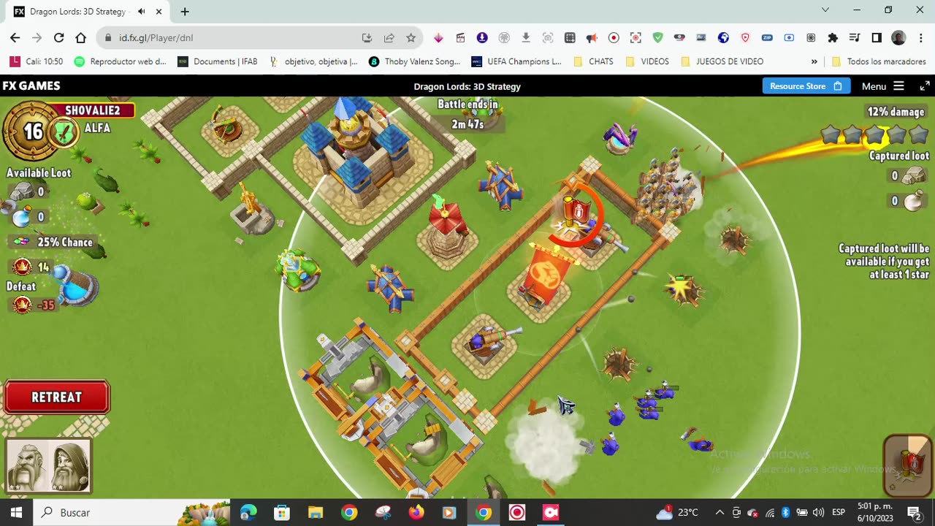Go back in the browser
This screenshot has width=935, height=526.
pos(15,38)
